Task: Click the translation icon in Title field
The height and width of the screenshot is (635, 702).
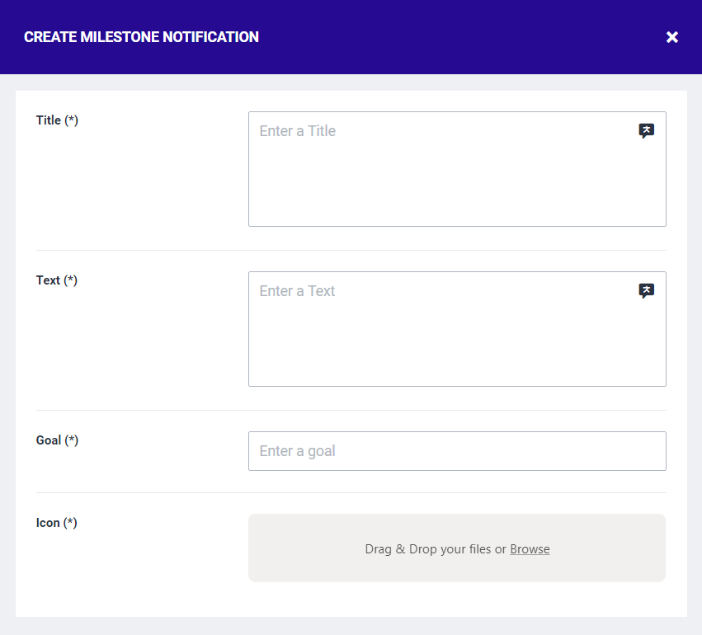Action: (x=647, y=131)
